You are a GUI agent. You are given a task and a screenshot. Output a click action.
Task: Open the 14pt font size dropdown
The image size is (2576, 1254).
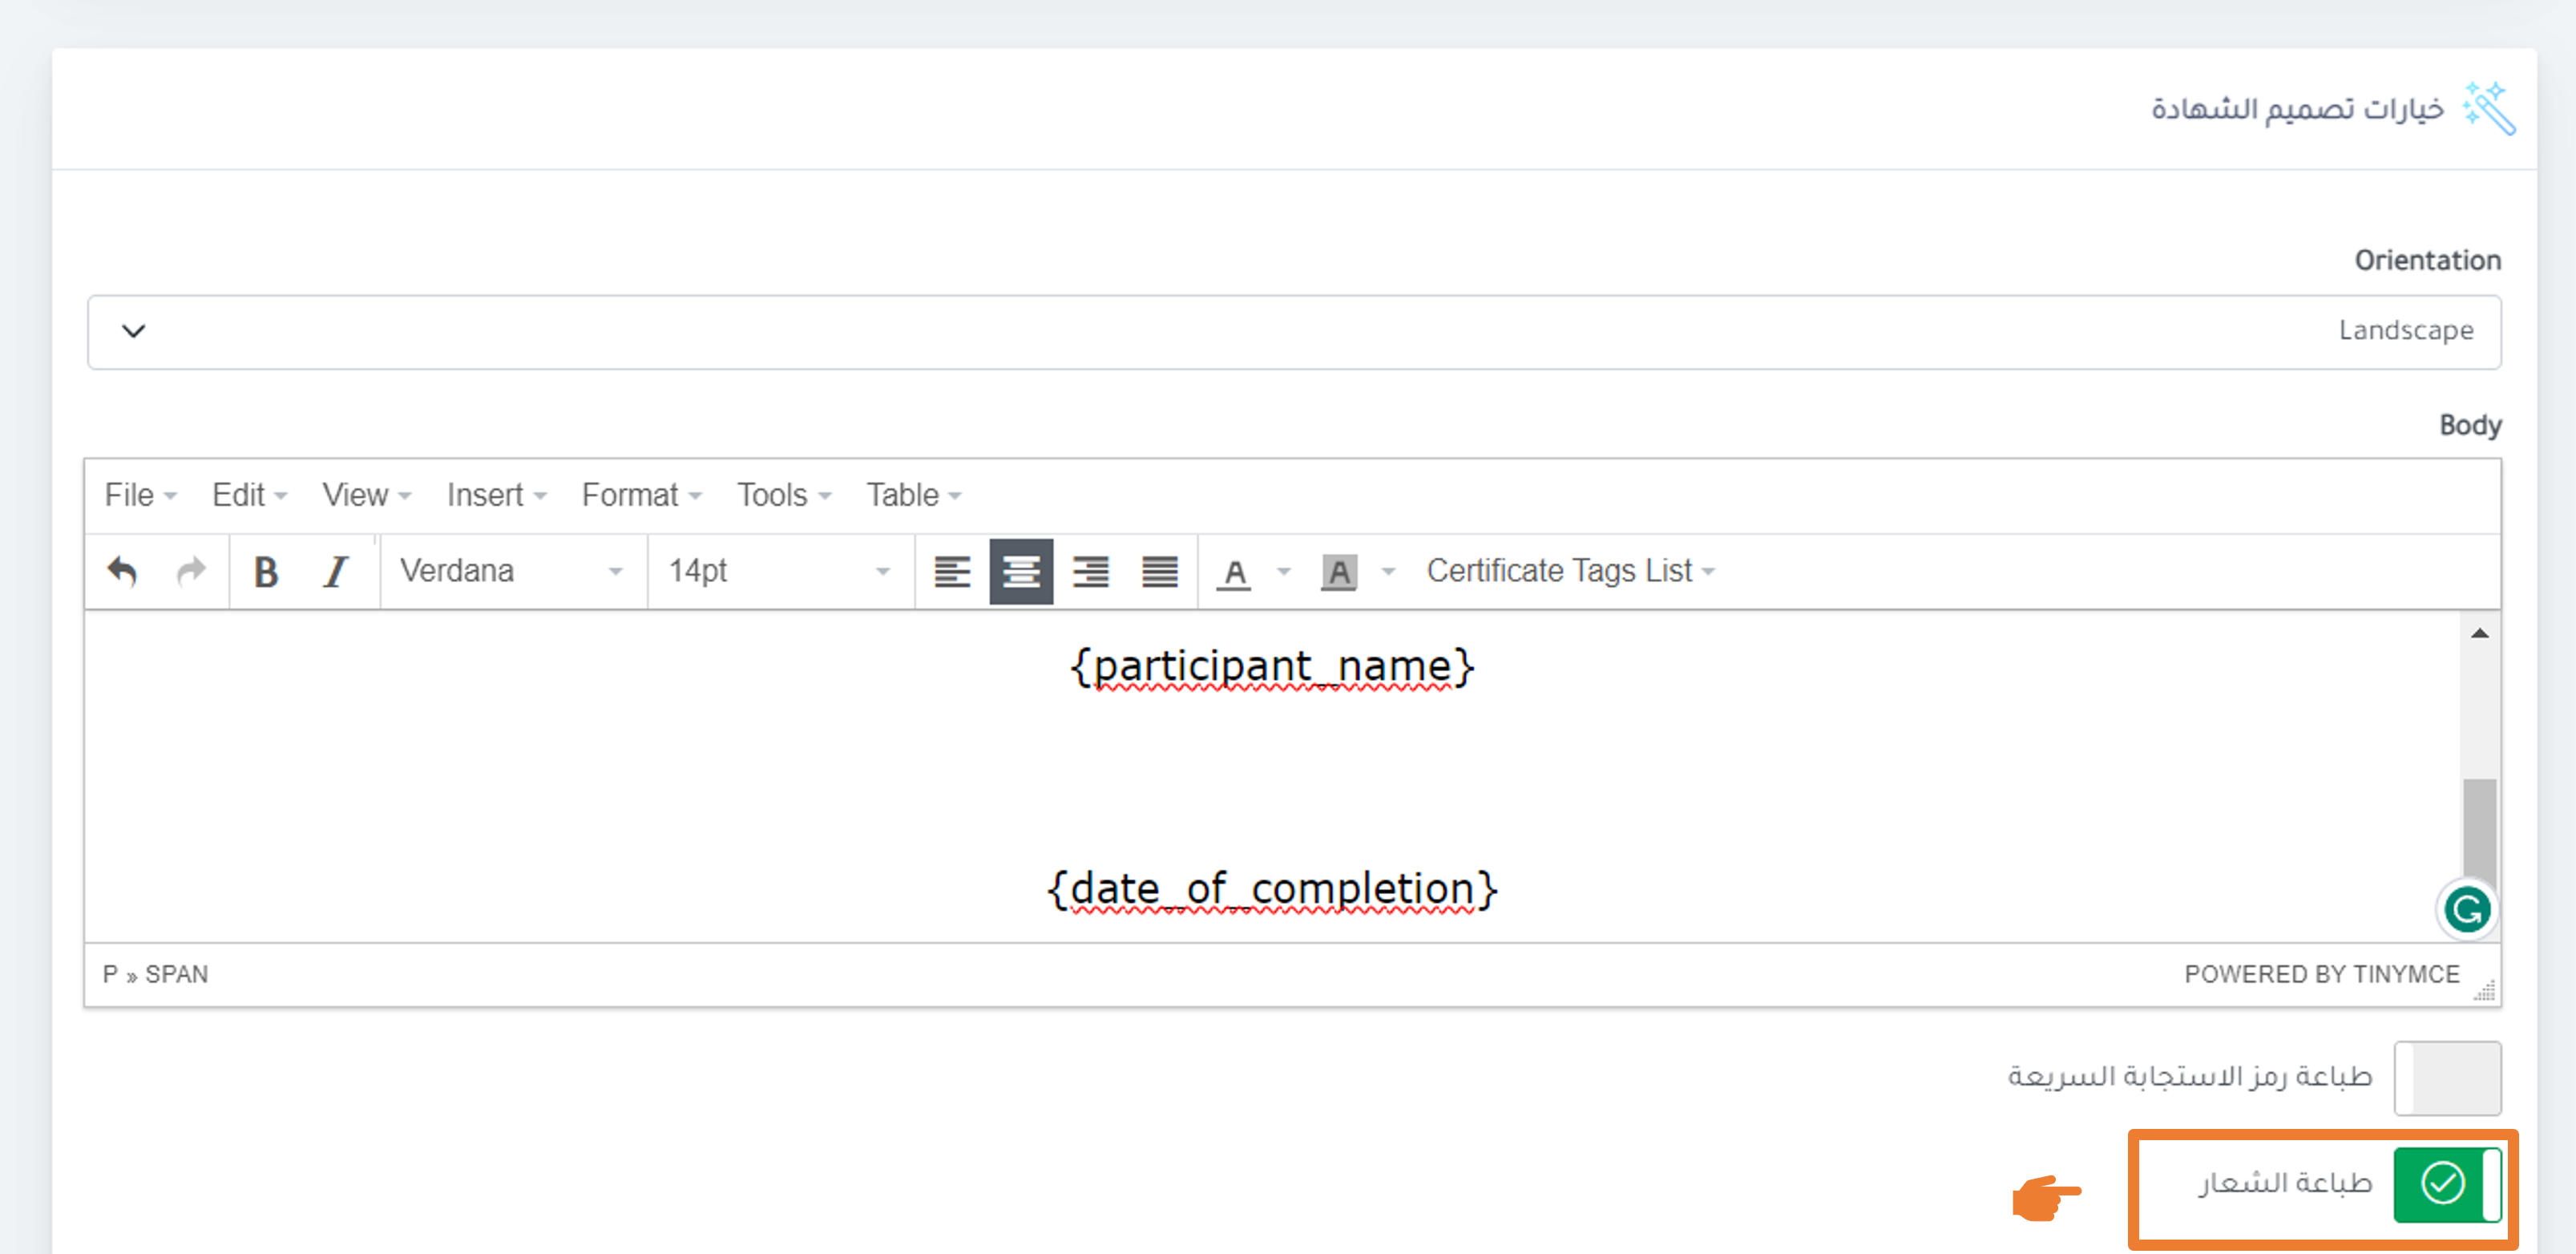point(779,571)
